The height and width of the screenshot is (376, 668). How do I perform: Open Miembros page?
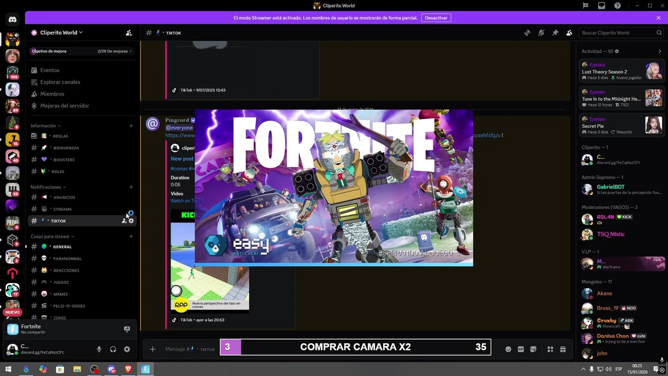pos(82,94)
